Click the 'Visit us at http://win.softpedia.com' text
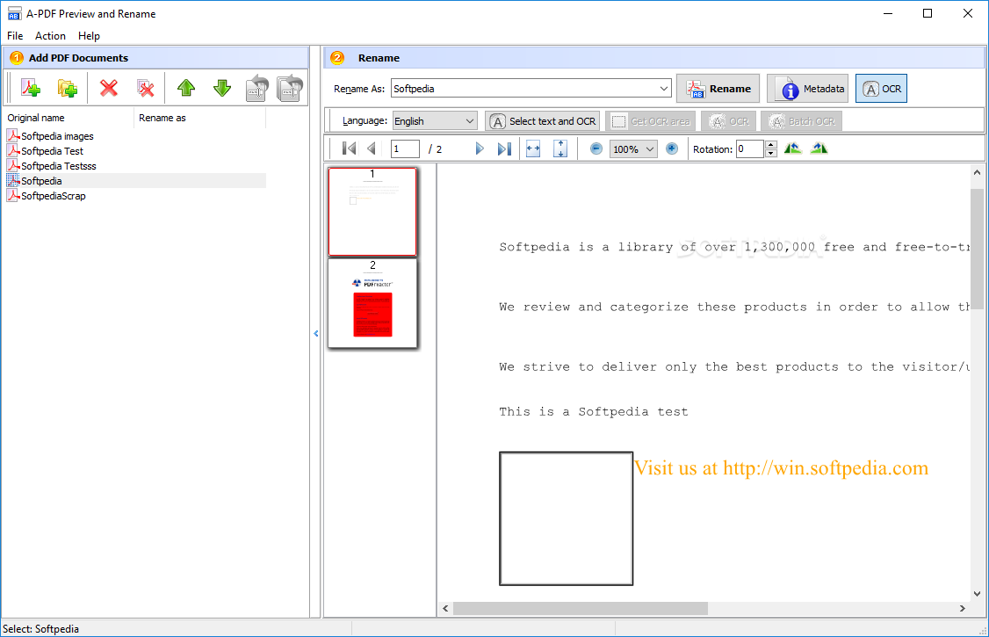The image size is (989, 637). pos(781,468)
